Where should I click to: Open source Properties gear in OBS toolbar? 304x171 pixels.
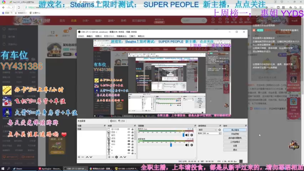point(113,121)
